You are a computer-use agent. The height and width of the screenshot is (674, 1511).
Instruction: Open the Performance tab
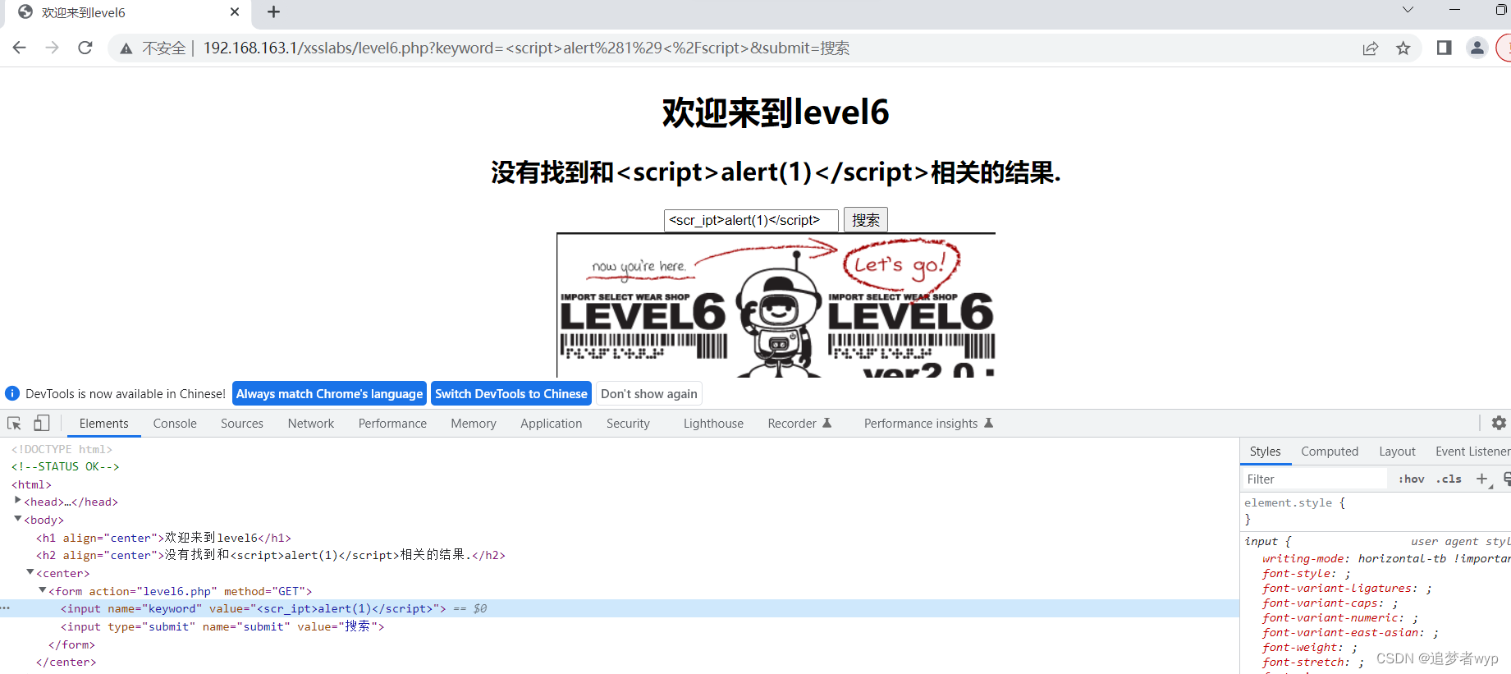pos(392,424)
